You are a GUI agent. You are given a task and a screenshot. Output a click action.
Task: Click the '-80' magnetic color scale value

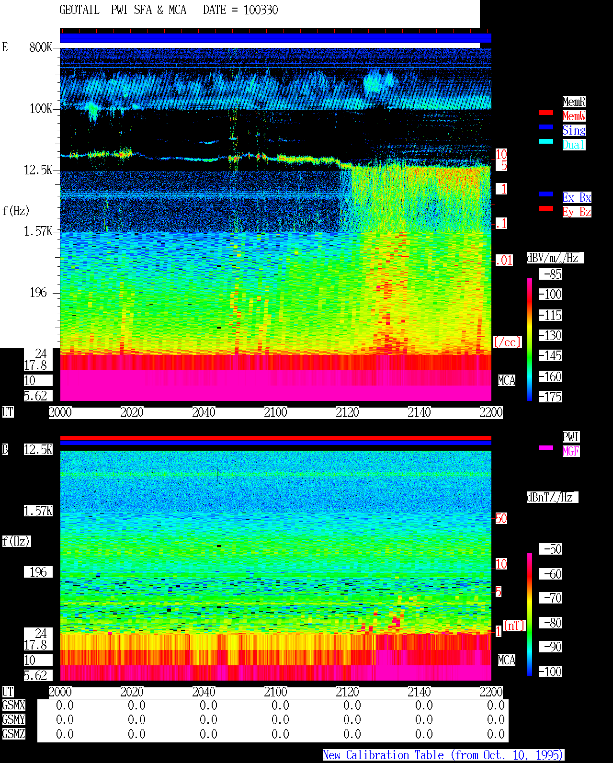(x=550, y=623)
